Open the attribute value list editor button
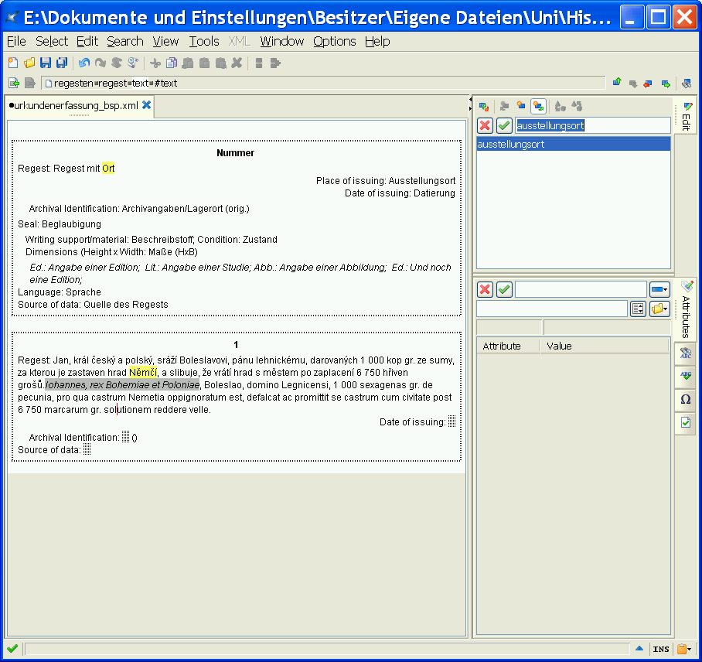Image resolution: width=702 pixels, height=662 pixels. 638,309
